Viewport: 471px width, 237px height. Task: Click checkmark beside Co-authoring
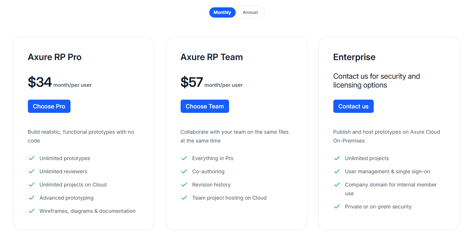tap(184, 171)
